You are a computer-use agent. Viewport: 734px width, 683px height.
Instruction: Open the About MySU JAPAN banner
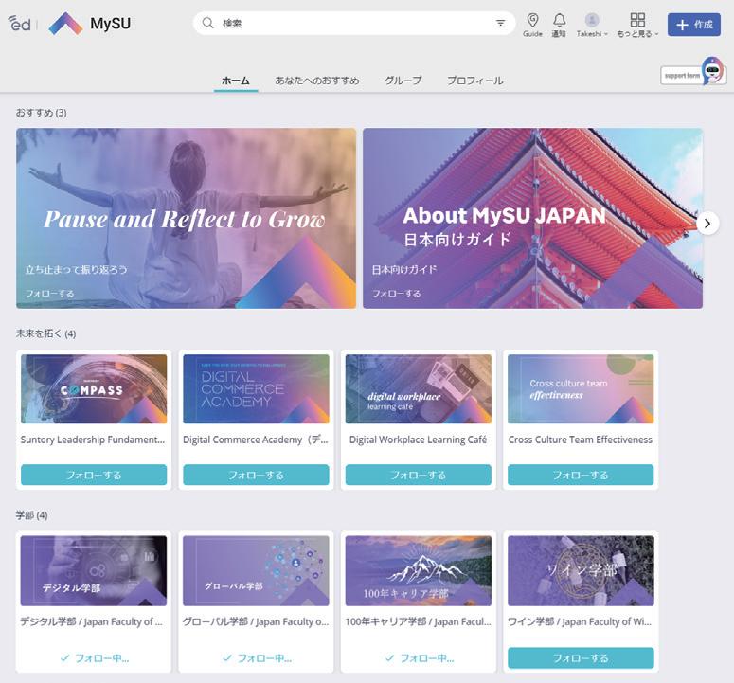pos(532,218)
